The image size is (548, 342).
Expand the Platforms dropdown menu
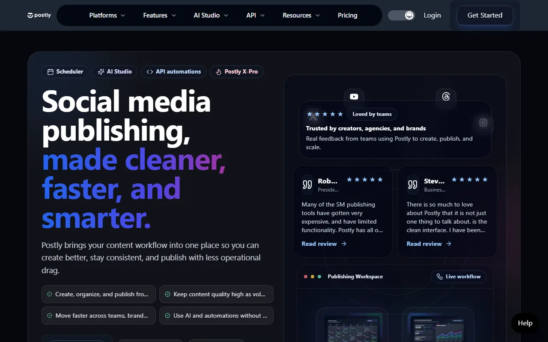107,15
